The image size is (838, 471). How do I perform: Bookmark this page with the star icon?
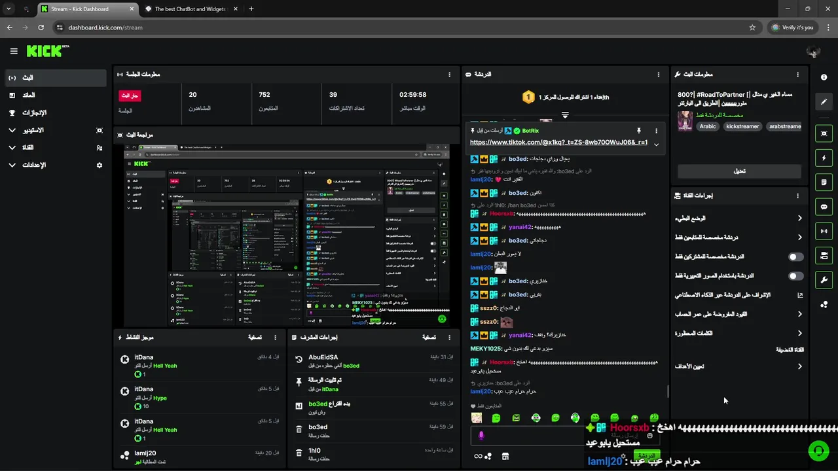(x=752, y=27)
